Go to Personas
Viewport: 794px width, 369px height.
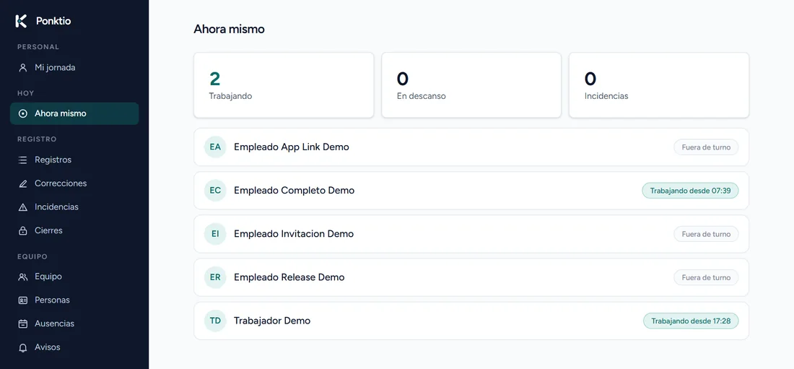74,300
